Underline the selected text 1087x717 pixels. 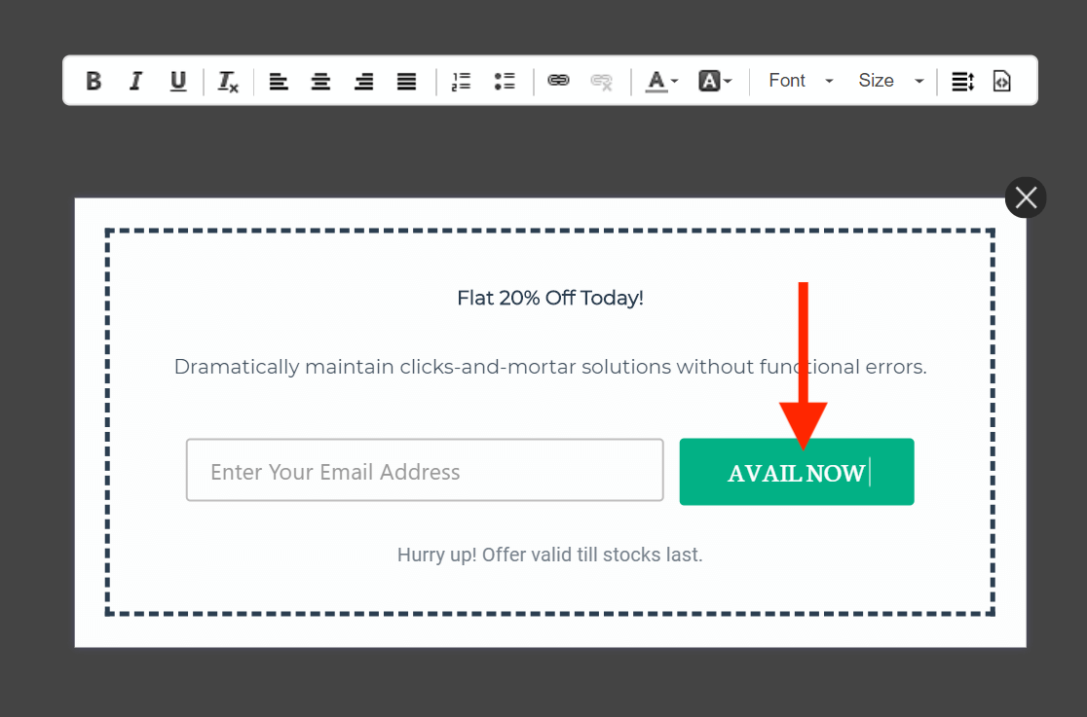(177, 81)
